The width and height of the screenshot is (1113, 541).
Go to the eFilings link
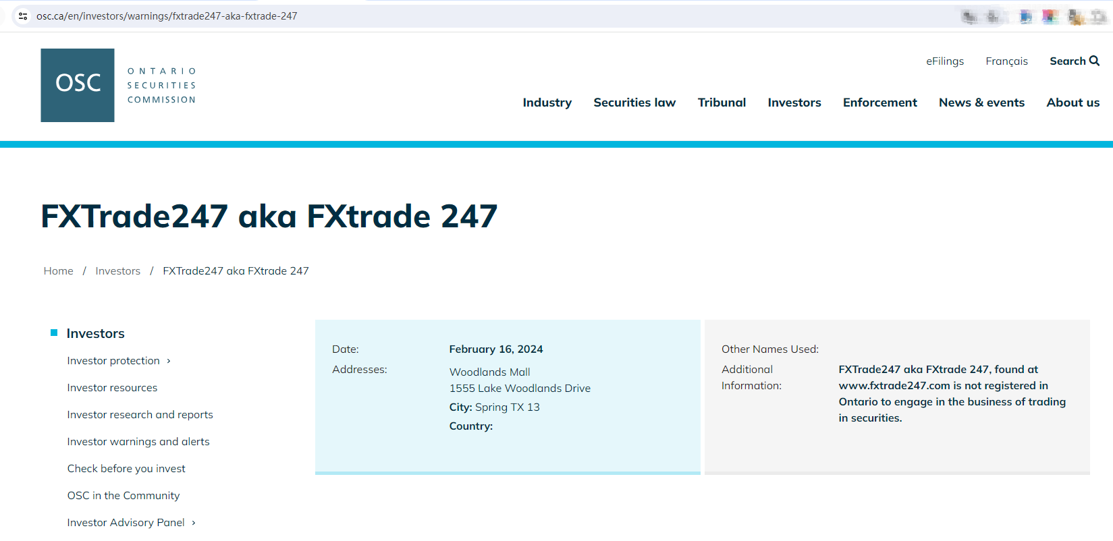(944, 61)
